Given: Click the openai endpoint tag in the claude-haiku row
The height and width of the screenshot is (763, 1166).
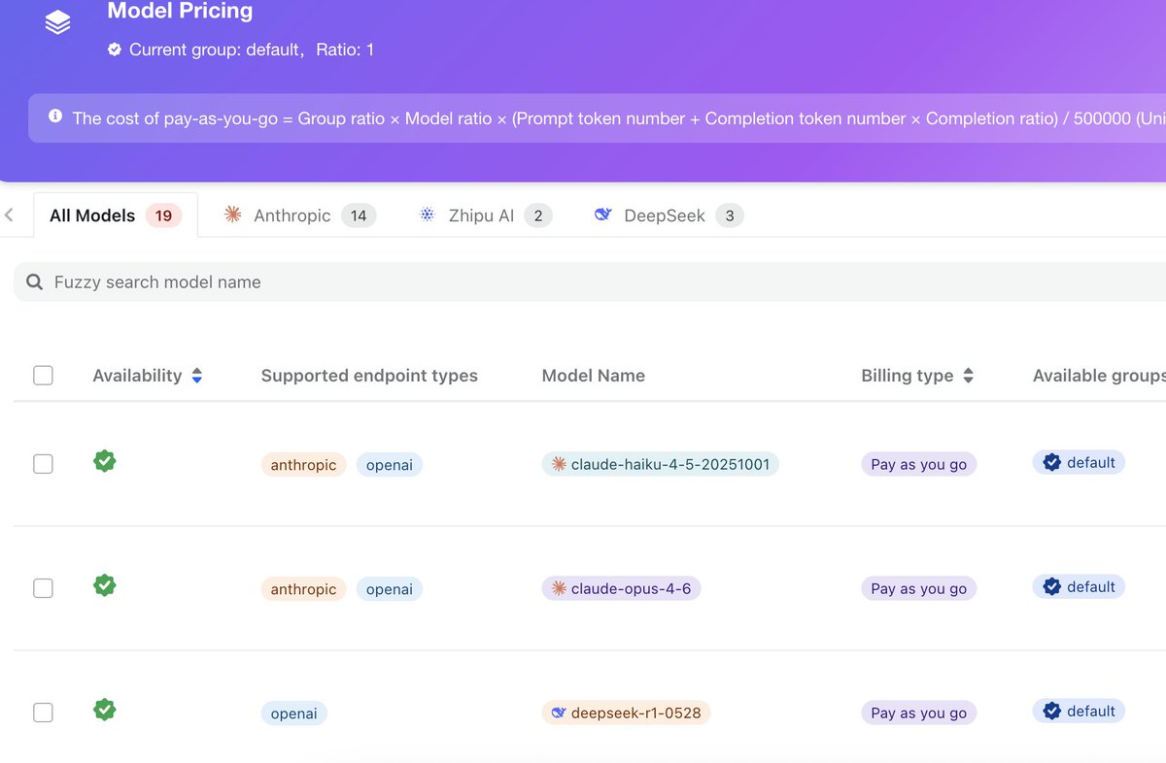Looking at the screenshot, I should click(x=390, y=465).
